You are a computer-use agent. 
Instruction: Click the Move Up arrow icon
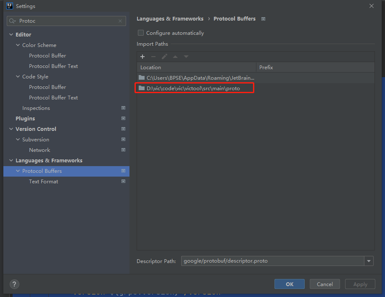pos(175,57)
